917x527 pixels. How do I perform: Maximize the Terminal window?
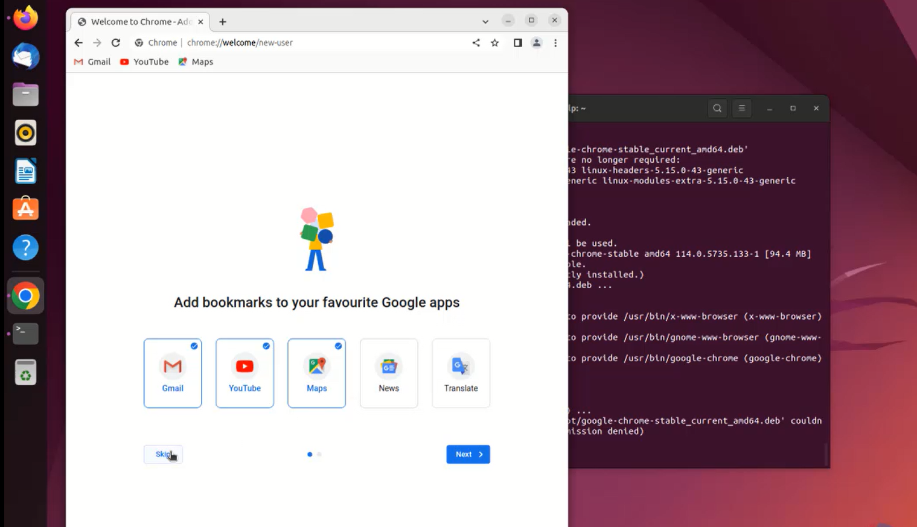793,109
